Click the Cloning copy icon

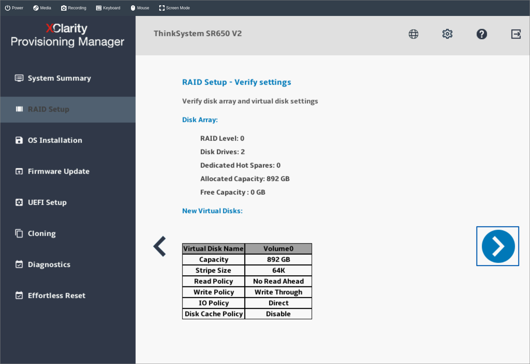tap(19, 233)
